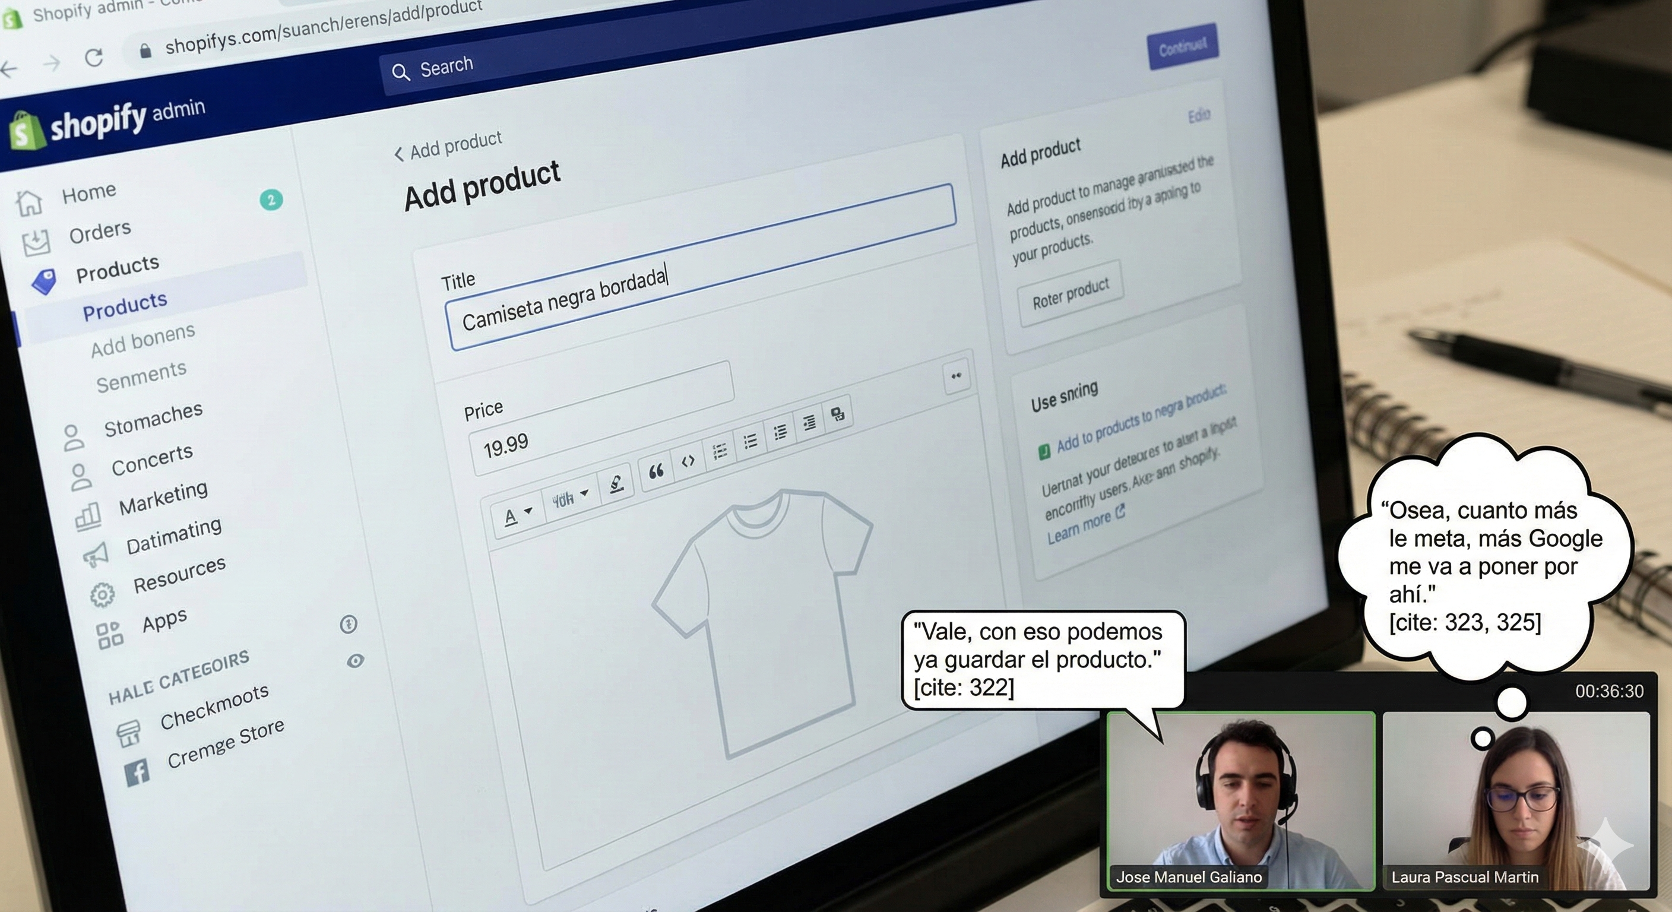Toggle Add to products to negra checkbox
The height and width of the screenshot is (912, 1672).
pos(1044,452)
